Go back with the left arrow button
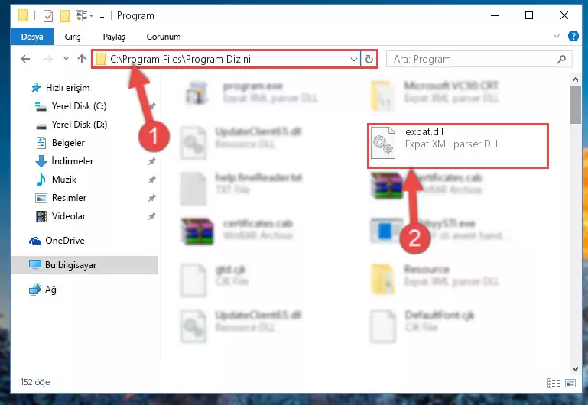The image size is (588, 405). [25, 59]
